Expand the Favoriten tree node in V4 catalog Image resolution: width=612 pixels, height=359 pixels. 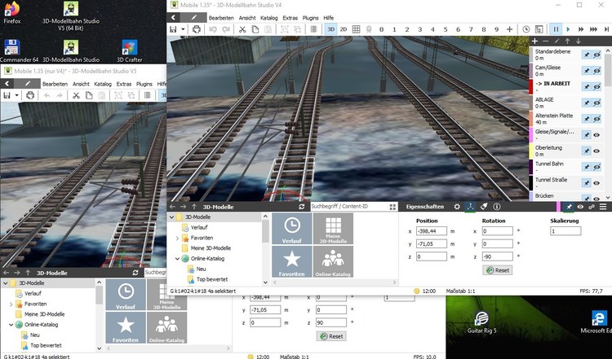[x=173, y=238]
